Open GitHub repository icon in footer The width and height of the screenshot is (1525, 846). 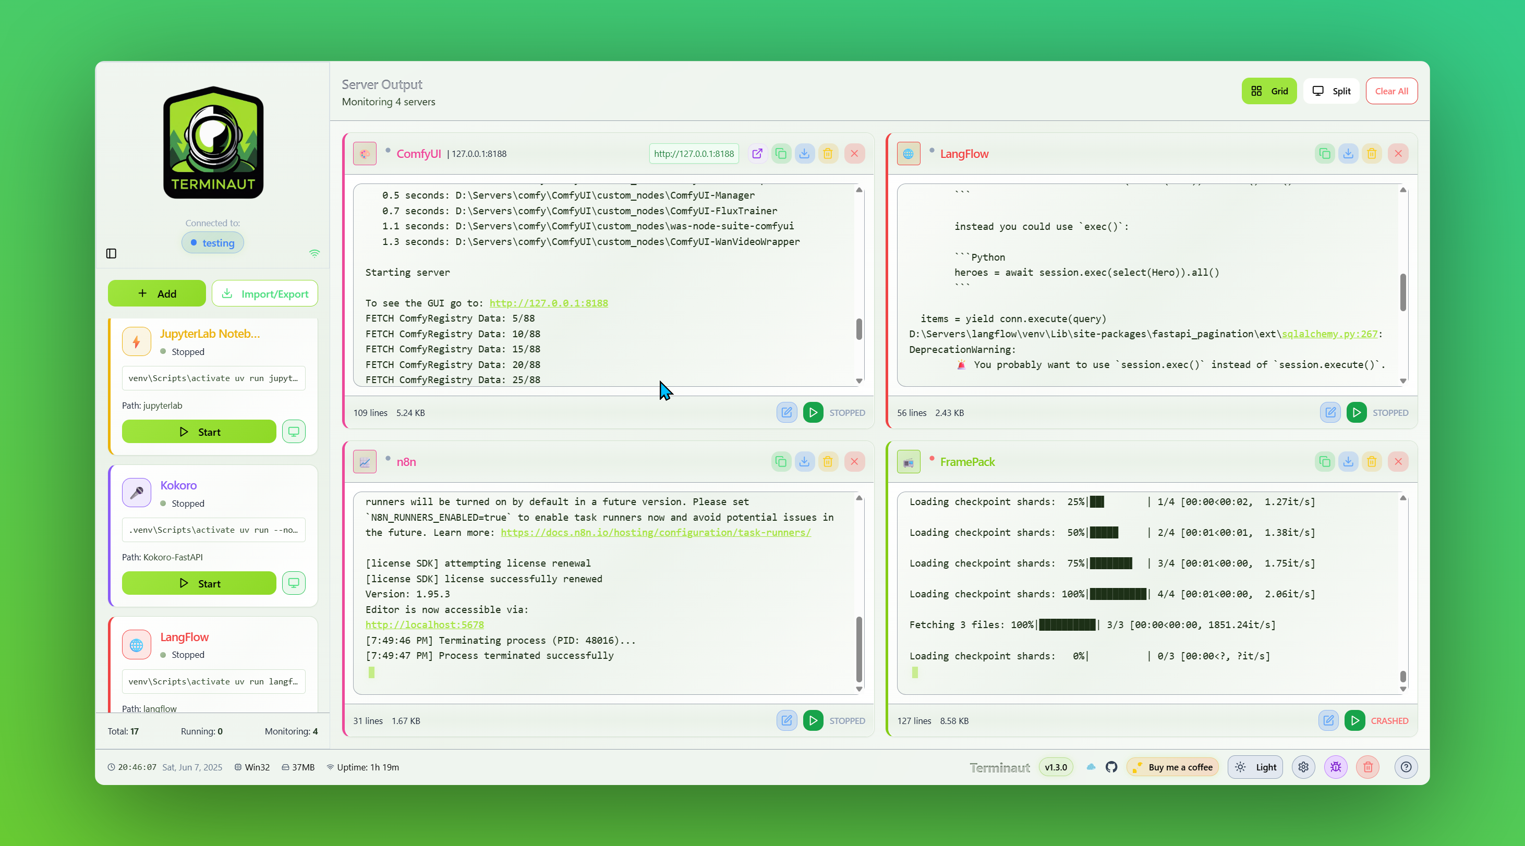pyautogui.click(x=1111, y=767)
